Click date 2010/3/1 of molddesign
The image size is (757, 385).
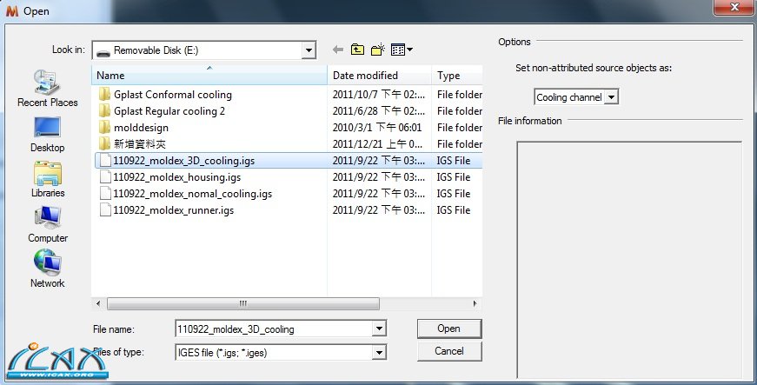coord(377,128)
